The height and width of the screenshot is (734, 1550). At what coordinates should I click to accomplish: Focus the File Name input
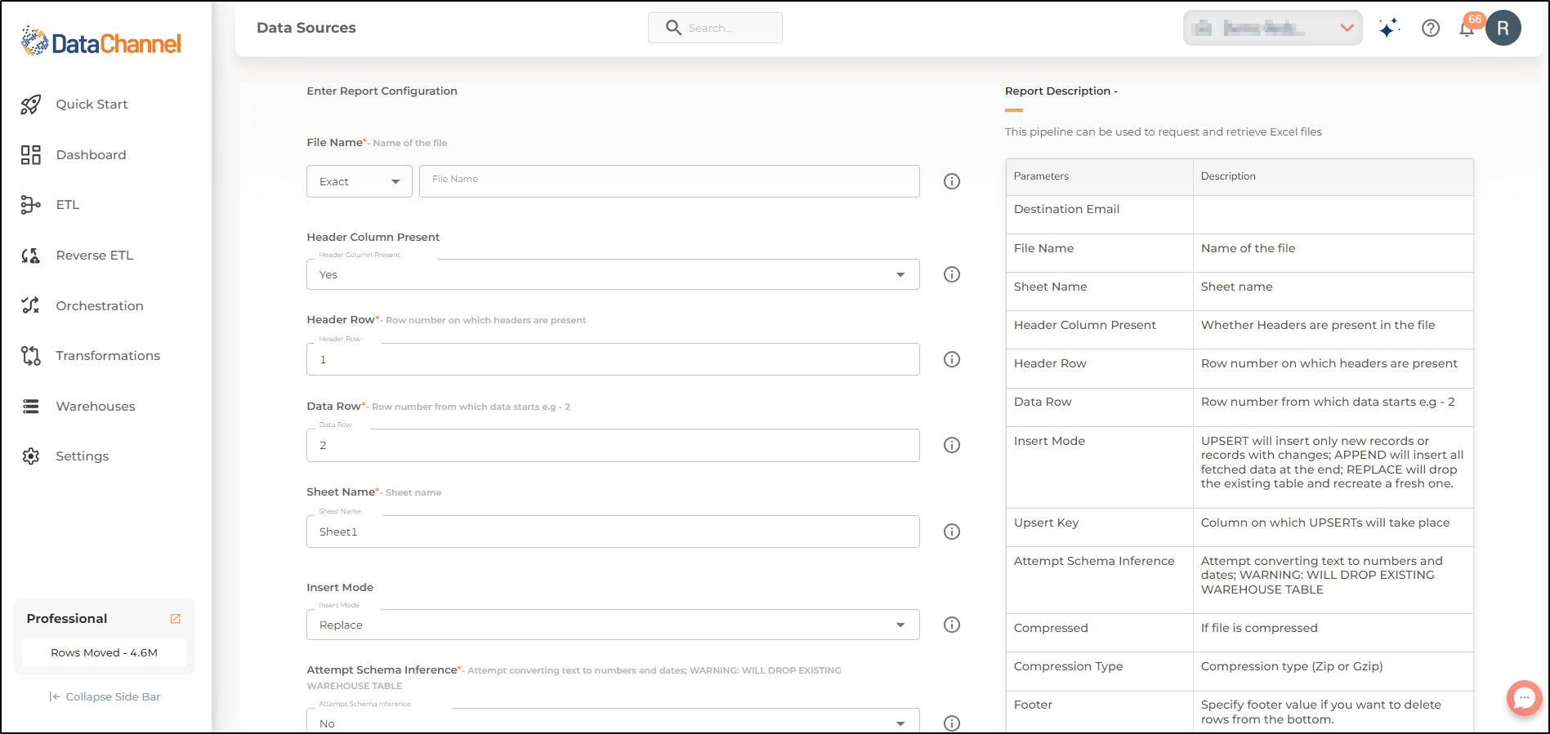(x=669, y=181)
